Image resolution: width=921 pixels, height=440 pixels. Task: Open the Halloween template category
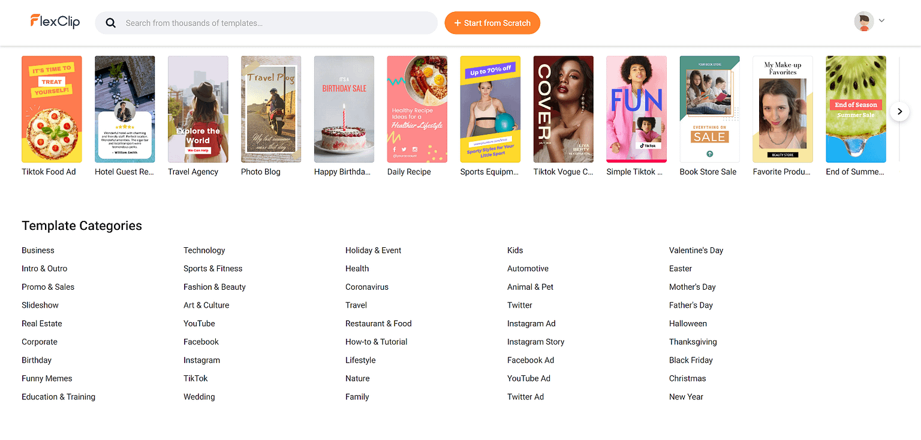[688, 323]
